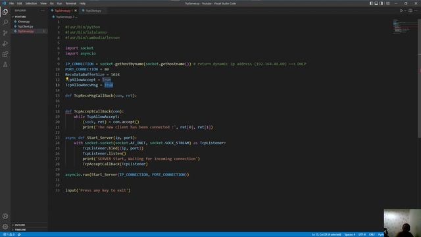Open the Run menu
Image resolution: width=421 pixels, height=237 pixels.
59,3
